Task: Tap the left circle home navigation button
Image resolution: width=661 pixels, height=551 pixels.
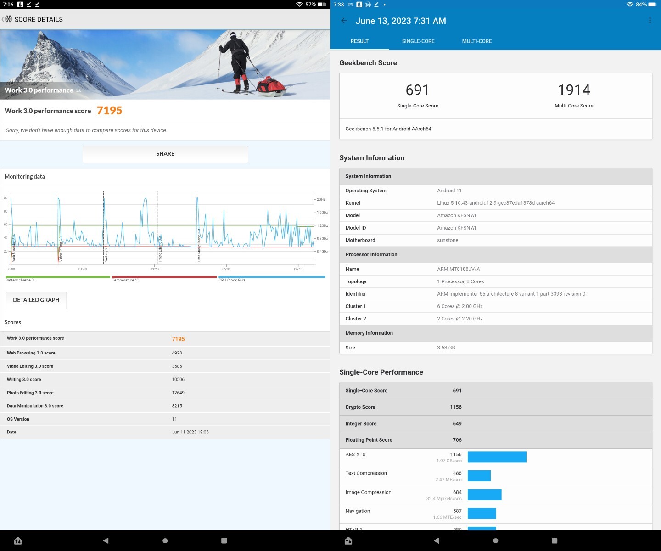Action: (x=165, y=540)
